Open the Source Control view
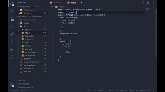165x92 pixels. (x=12, y=19)
